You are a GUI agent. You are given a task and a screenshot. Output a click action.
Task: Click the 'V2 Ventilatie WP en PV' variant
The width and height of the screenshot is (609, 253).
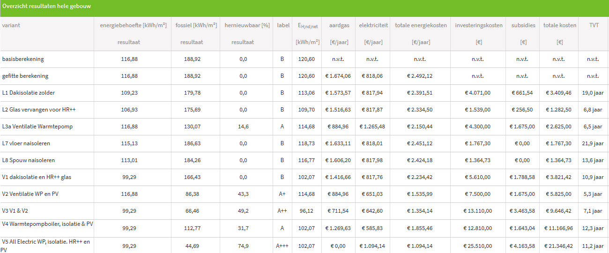pos(31,194)
